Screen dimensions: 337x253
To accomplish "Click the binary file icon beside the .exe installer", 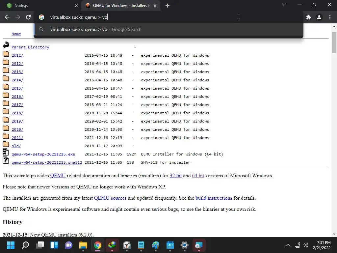I will coord(6,152).
